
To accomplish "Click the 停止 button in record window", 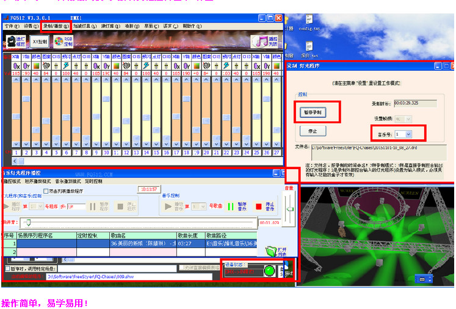I will point(313,131).
